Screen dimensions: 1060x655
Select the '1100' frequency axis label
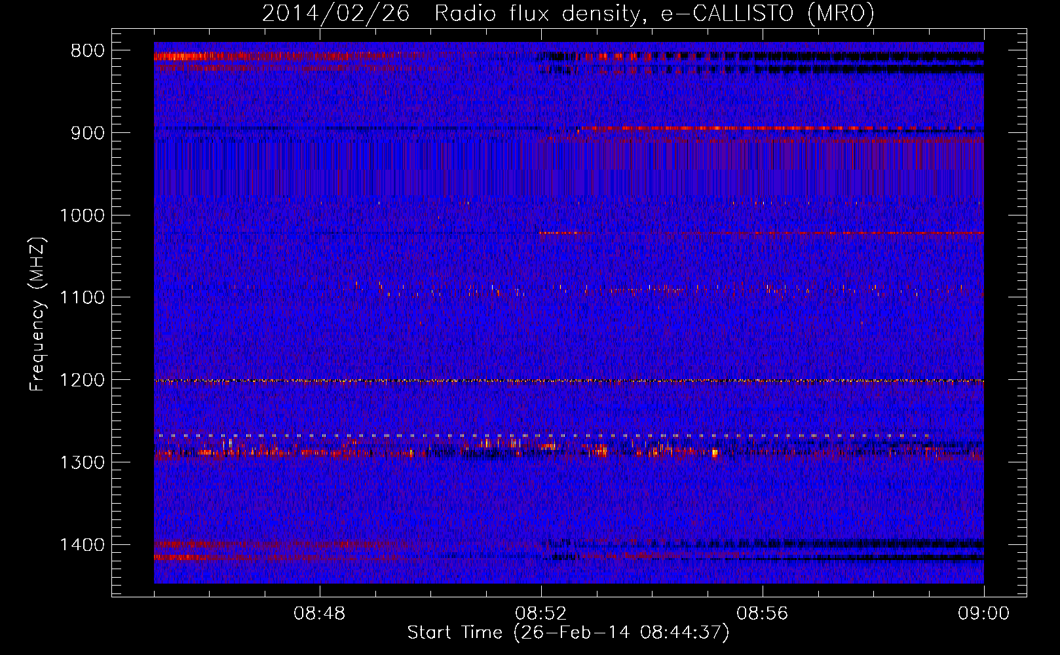pos(83,298)
